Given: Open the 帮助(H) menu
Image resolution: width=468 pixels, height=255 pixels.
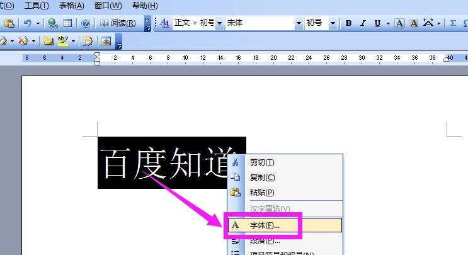Looking at the screenshot, I should tap(145, 6).
